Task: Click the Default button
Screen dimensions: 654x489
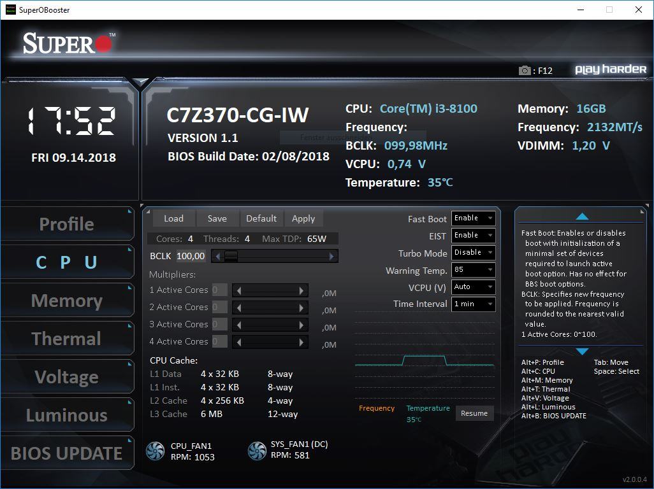Action: [261, 218]
